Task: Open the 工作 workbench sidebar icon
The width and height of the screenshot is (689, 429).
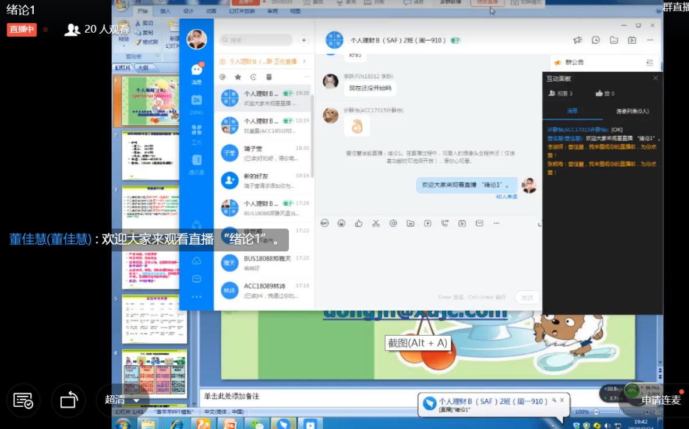Action: [x=196, y=132]
